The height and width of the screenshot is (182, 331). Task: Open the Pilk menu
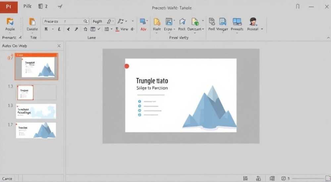pyautogui.click(x=27, y=6)
